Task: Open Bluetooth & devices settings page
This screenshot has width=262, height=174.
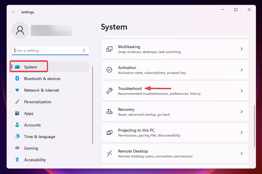Action: pyautogui.click(x=42, y=79)
